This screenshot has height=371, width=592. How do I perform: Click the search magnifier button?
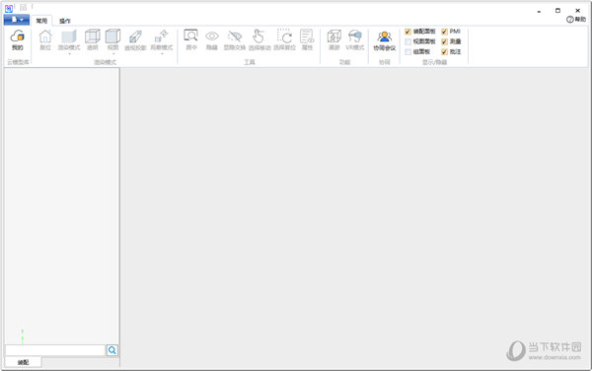point(112,350)
